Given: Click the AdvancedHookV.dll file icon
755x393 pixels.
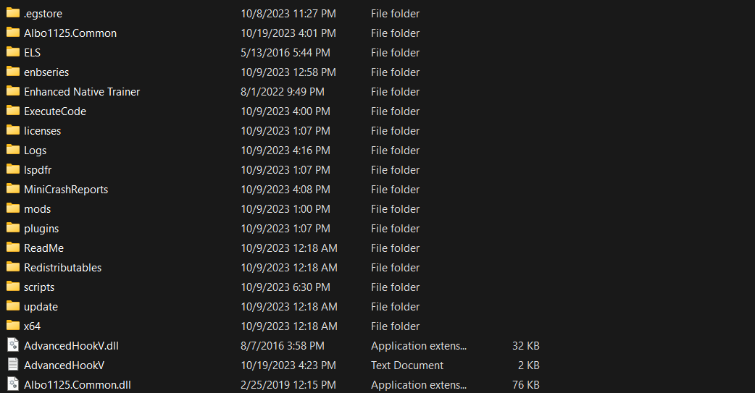Looking at the screenshot, I should 12,345.
